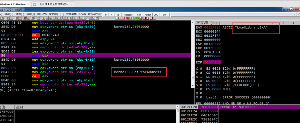Open Run trace with '...' icon
Screen dimensions: 300x123
[81, 18]
